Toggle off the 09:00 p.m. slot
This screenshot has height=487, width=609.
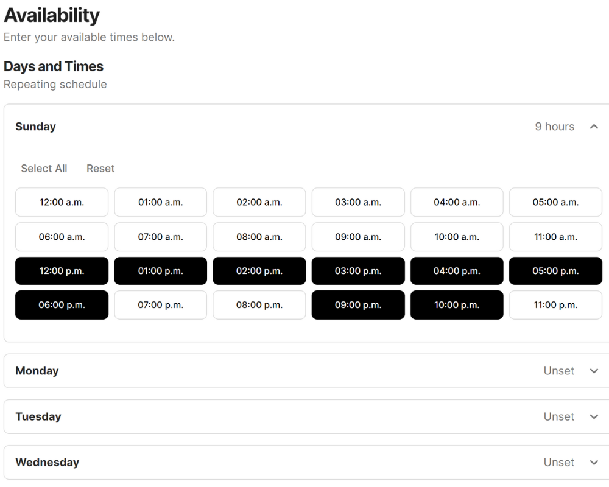pos(357,305)
